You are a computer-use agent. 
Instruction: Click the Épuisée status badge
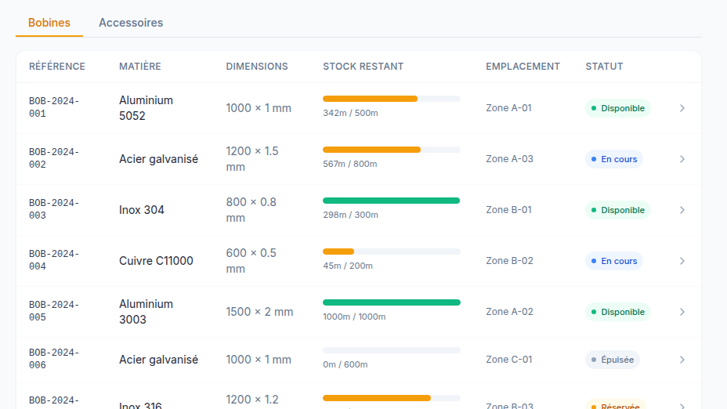tap(613, 360)
